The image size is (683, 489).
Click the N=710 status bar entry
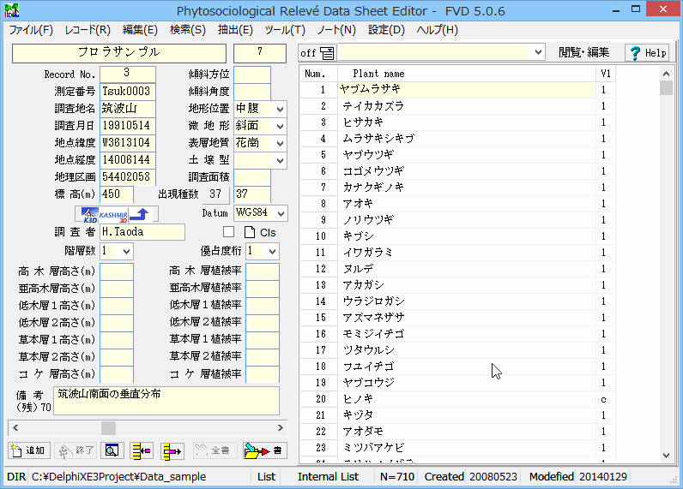point(396,477)
